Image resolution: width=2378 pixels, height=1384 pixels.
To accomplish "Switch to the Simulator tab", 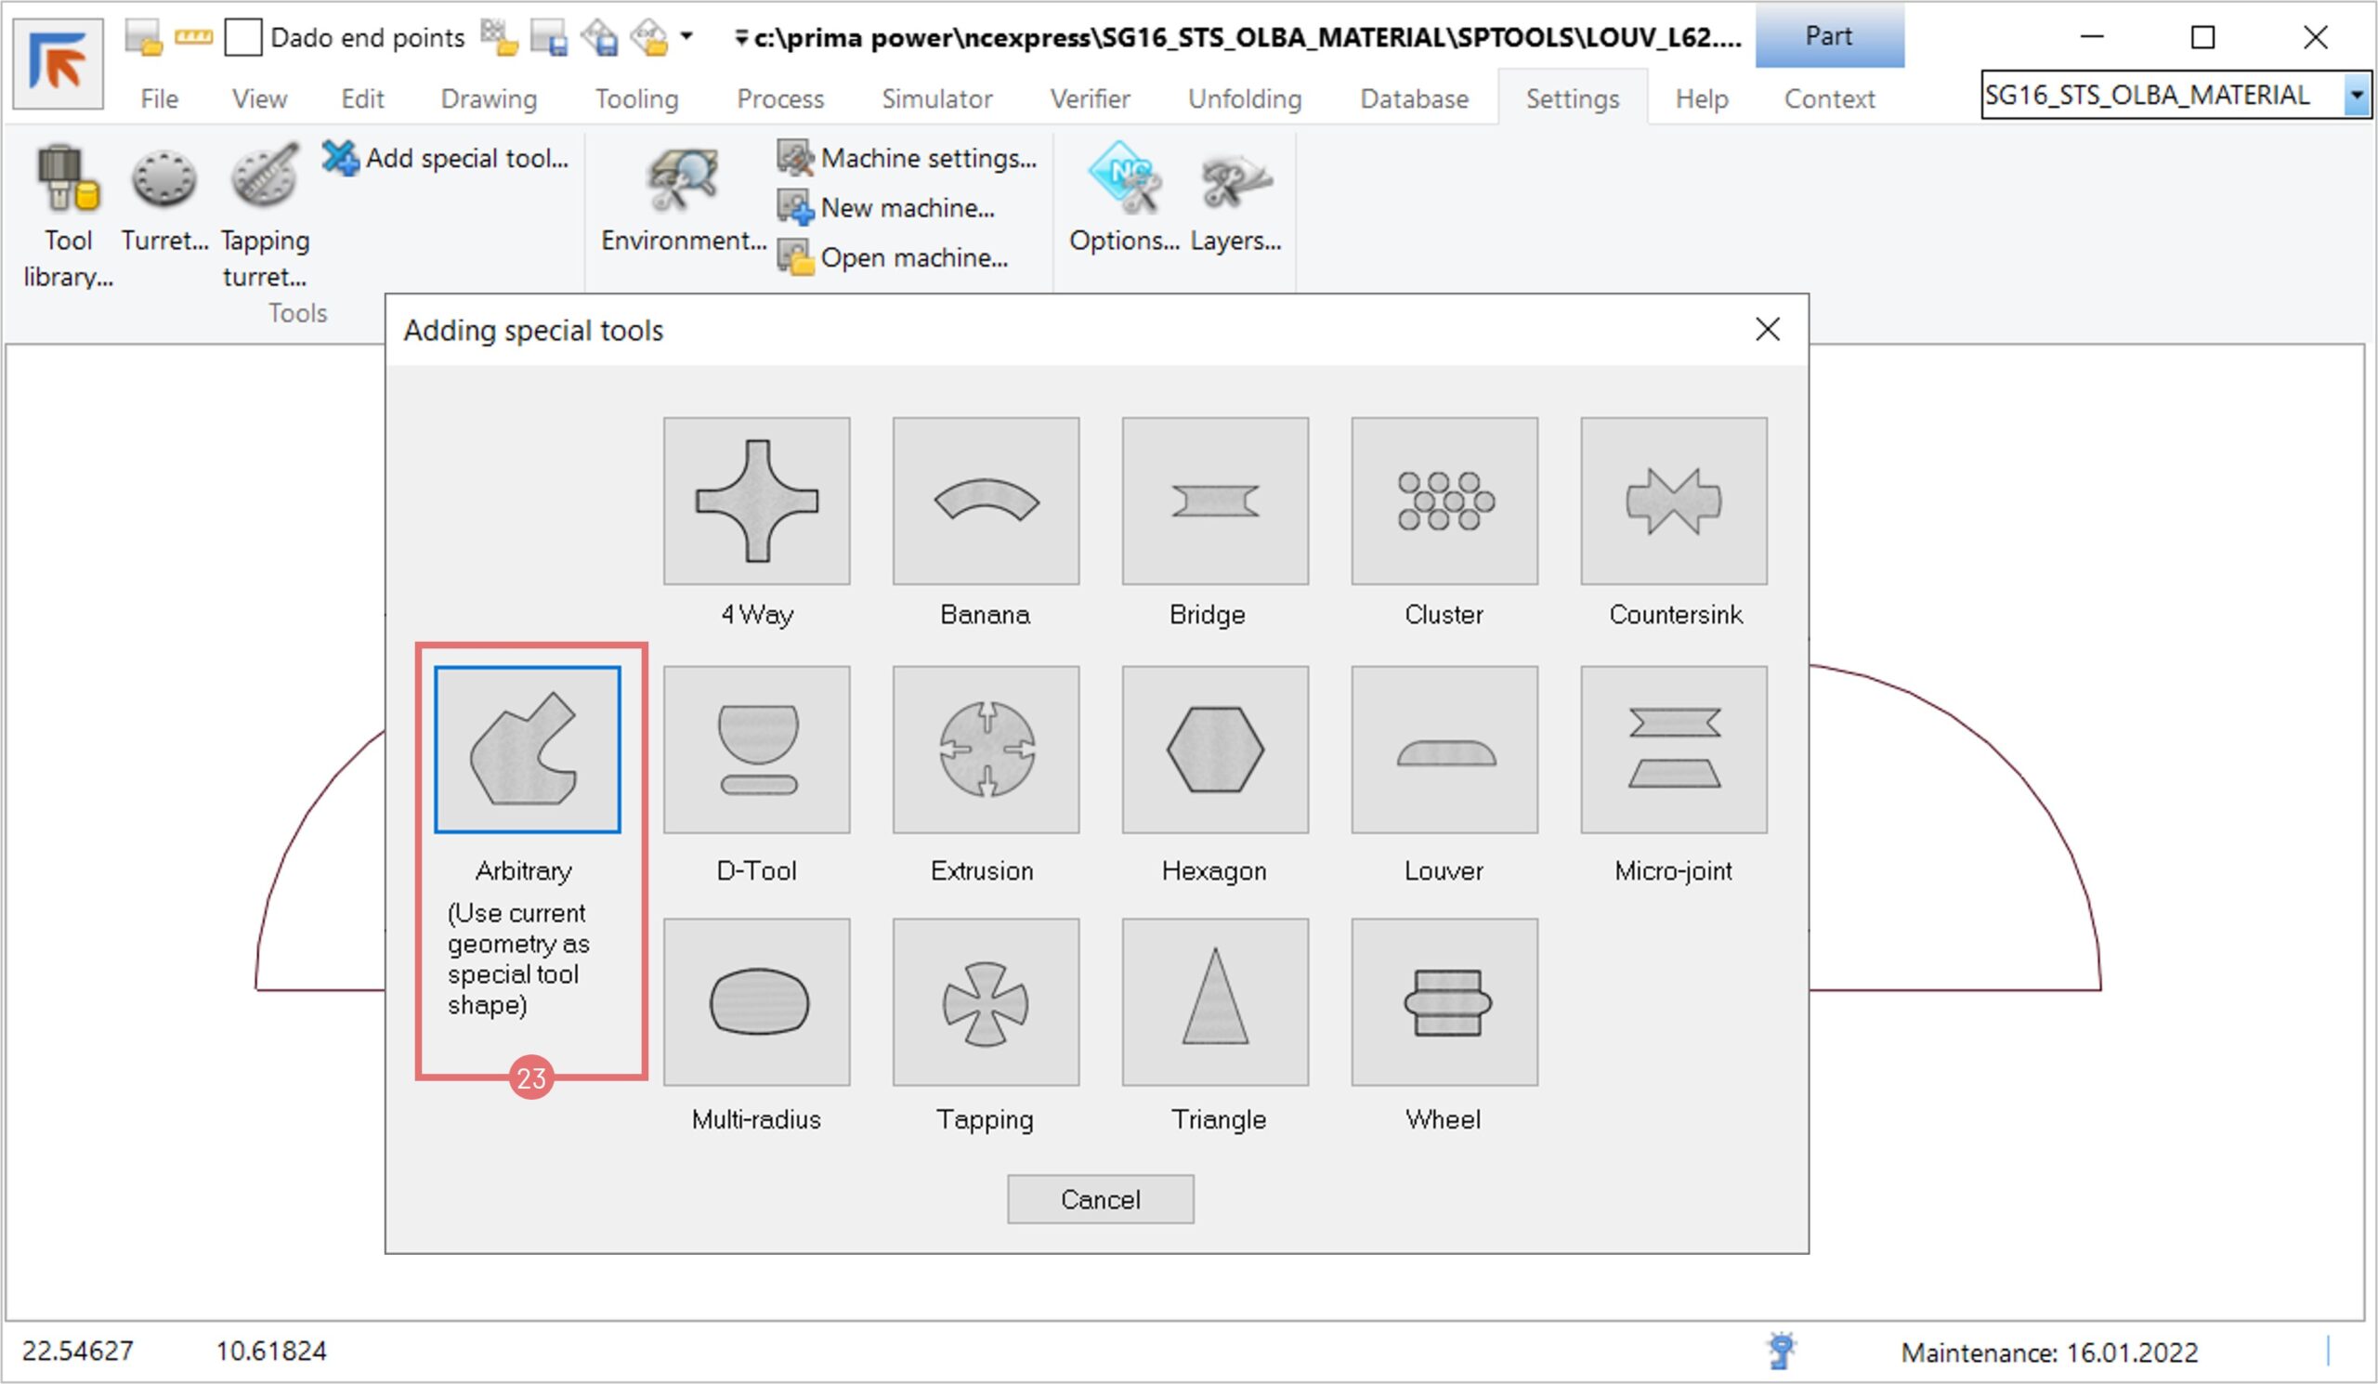I will 936,99.
